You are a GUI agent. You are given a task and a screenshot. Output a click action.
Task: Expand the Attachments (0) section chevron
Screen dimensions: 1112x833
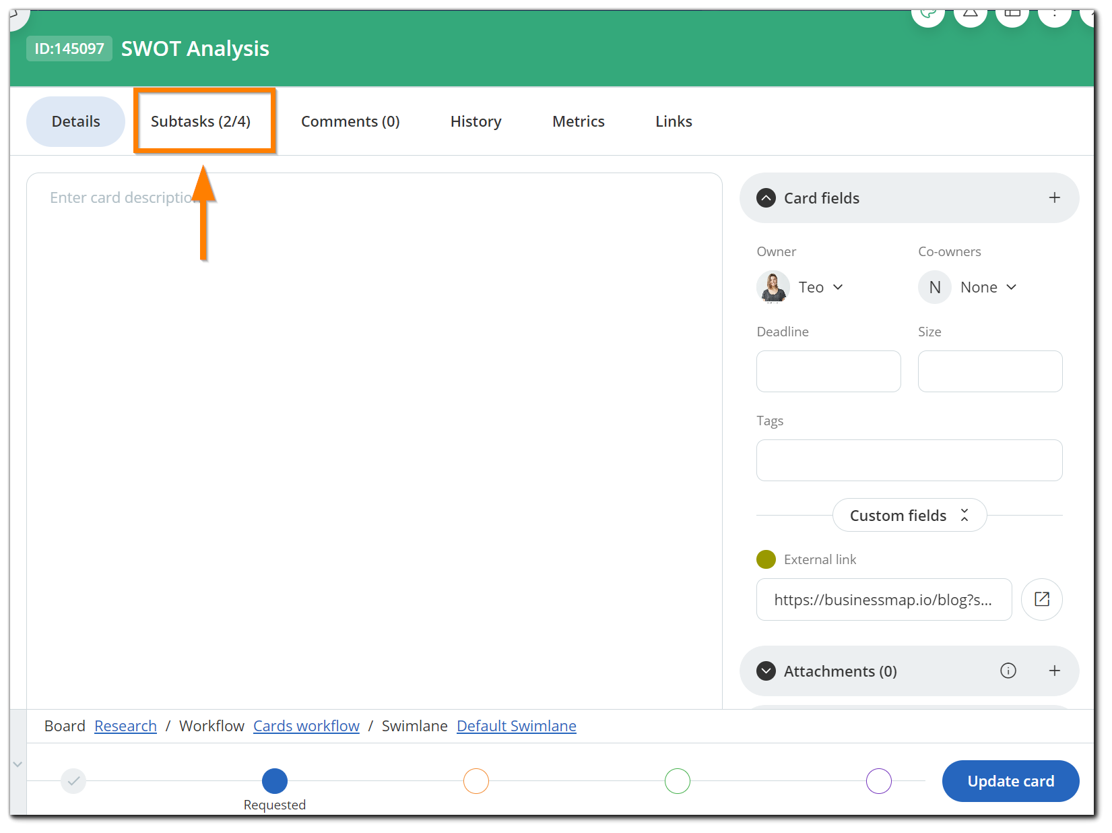766,671
